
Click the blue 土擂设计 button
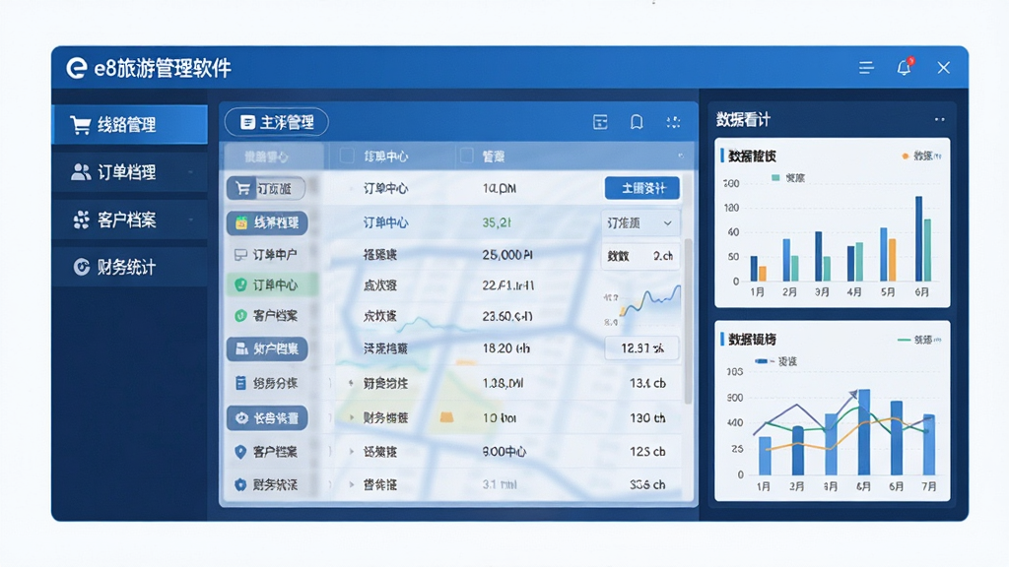pos(642,188)
